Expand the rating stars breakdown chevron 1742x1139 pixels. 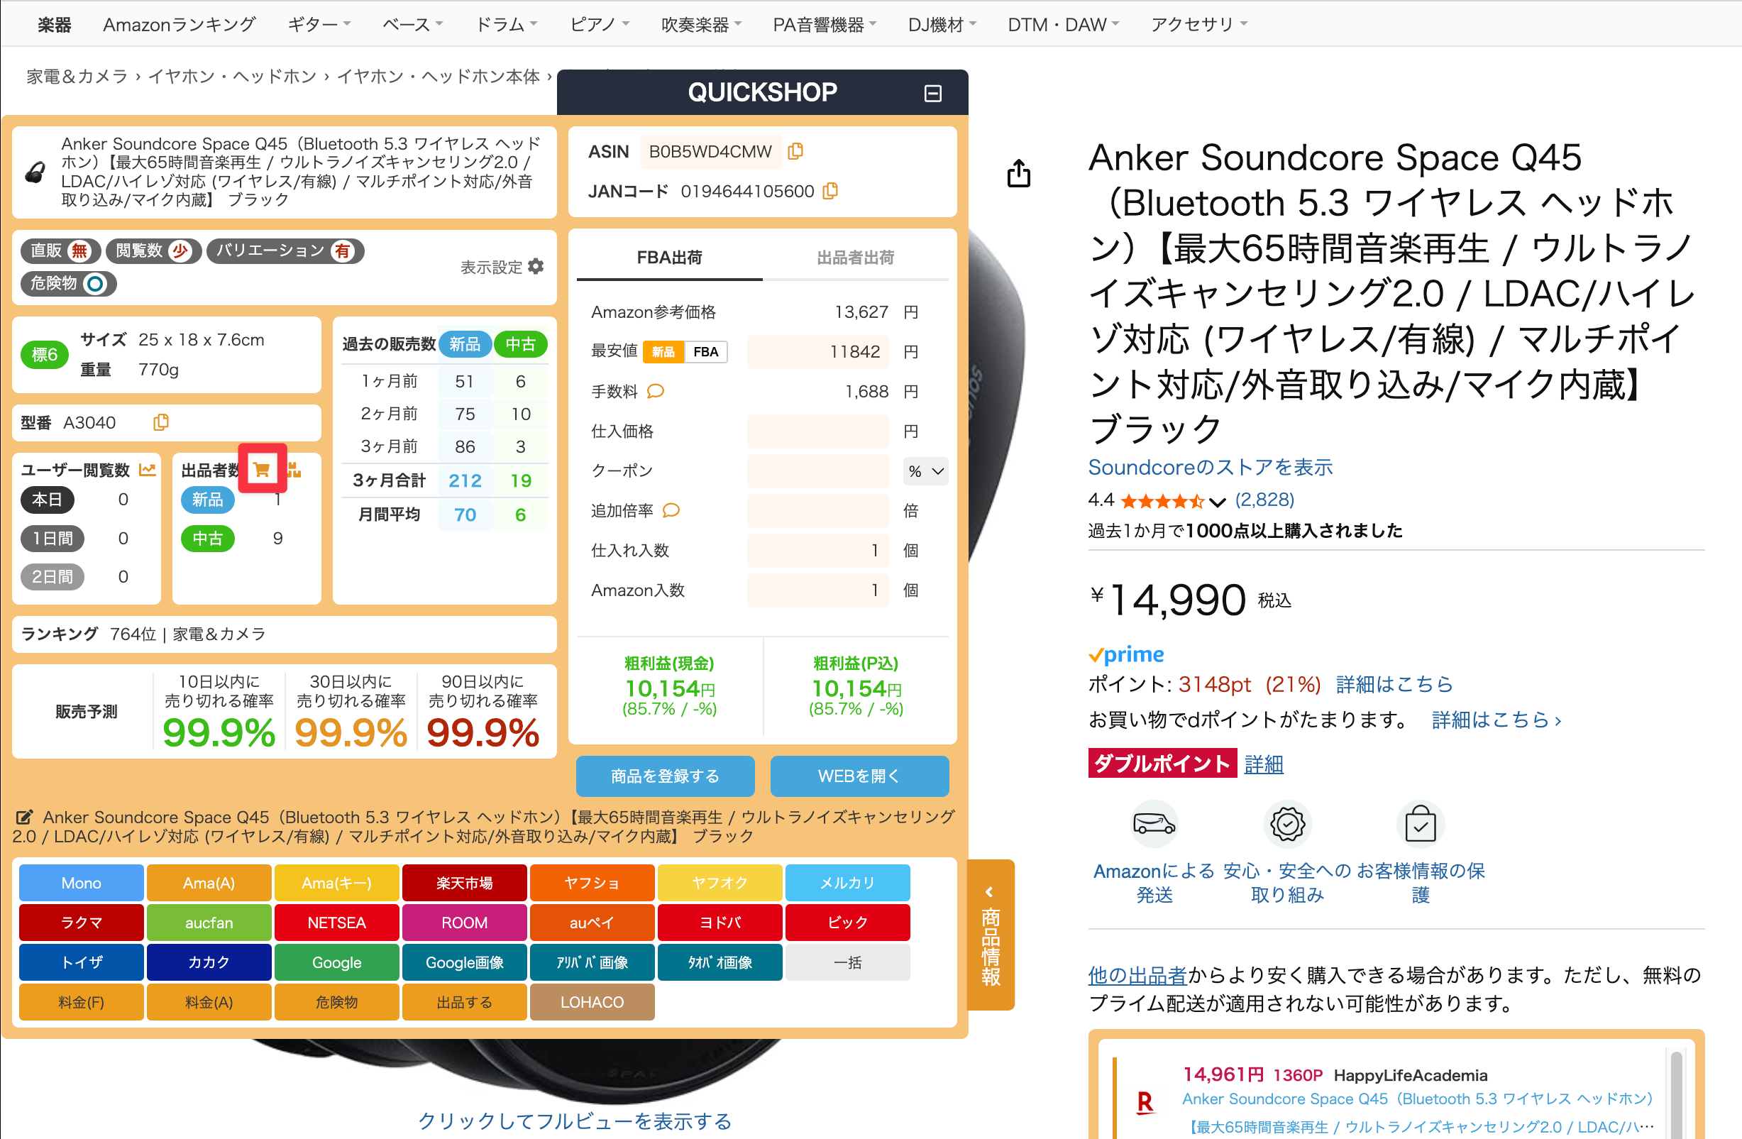pos(1217,502)
